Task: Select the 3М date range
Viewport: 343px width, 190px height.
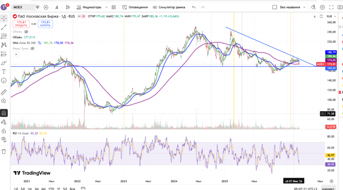Action: [37, 189]
